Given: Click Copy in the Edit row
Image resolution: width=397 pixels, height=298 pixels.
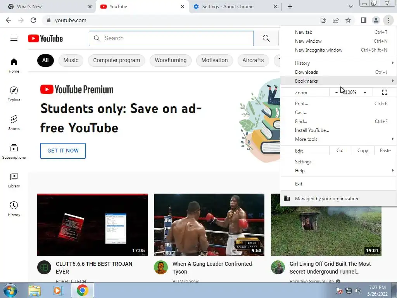Looking at the screenshot, I should pos(362,151).
